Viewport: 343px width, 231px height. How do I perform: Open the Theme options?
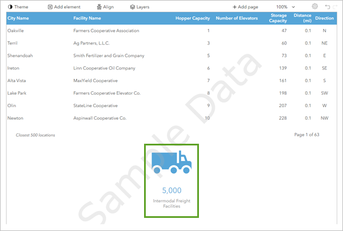point(18,7)
